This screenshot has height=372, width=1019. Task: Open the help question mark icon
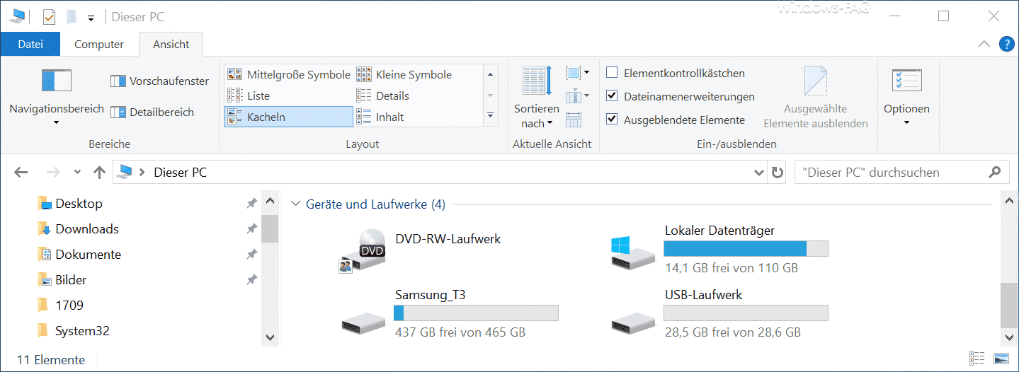click(1006, 44)
